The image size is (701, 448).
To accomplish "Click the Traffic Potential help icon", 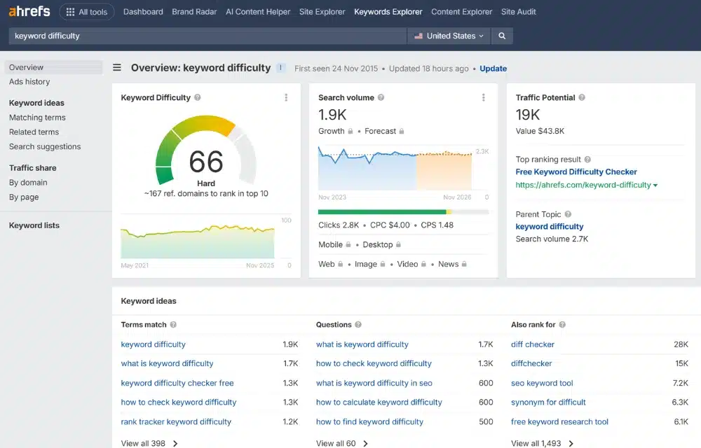I will click(582, 97).
